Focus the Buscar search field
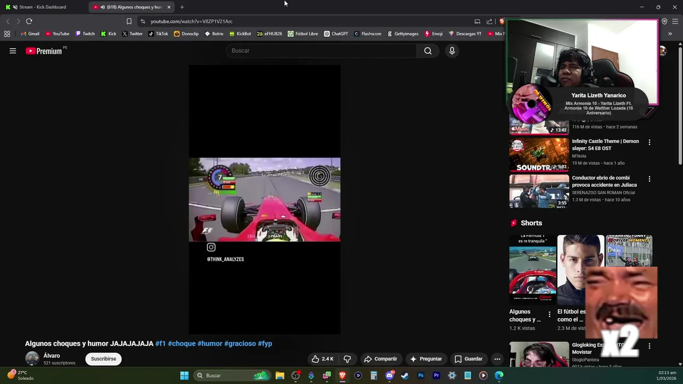683x384 pixels. coord(322,51)
